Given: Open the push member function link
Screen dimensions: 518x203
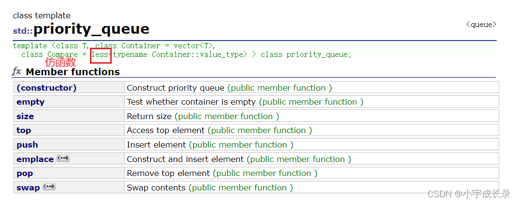Looking at the screenshot, I should click(x=27, y=145).
